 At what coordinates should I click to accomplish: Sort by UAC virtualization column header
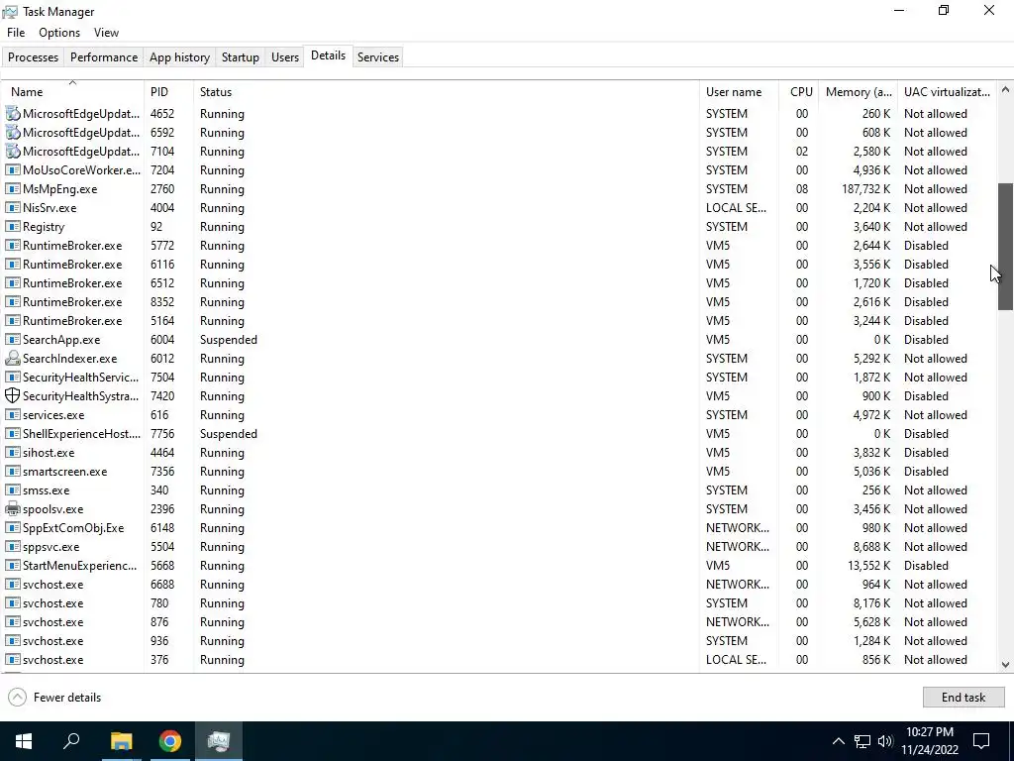click(x=947, y=92)
